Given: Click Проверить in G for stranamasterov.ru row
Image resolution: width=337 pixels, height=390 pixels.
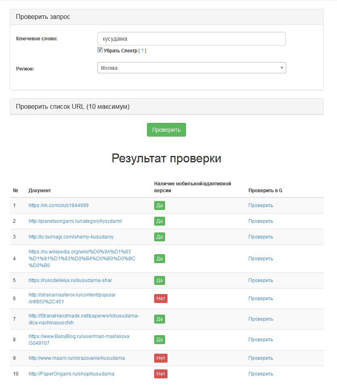Looking at the screenshot, I should coord(261,299).
